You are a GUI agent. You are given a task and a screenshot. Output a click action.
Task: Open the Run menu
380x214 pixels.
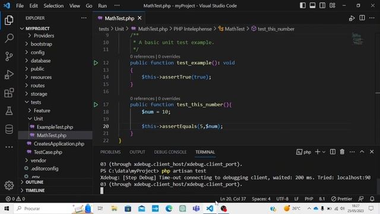click(102, 5)
